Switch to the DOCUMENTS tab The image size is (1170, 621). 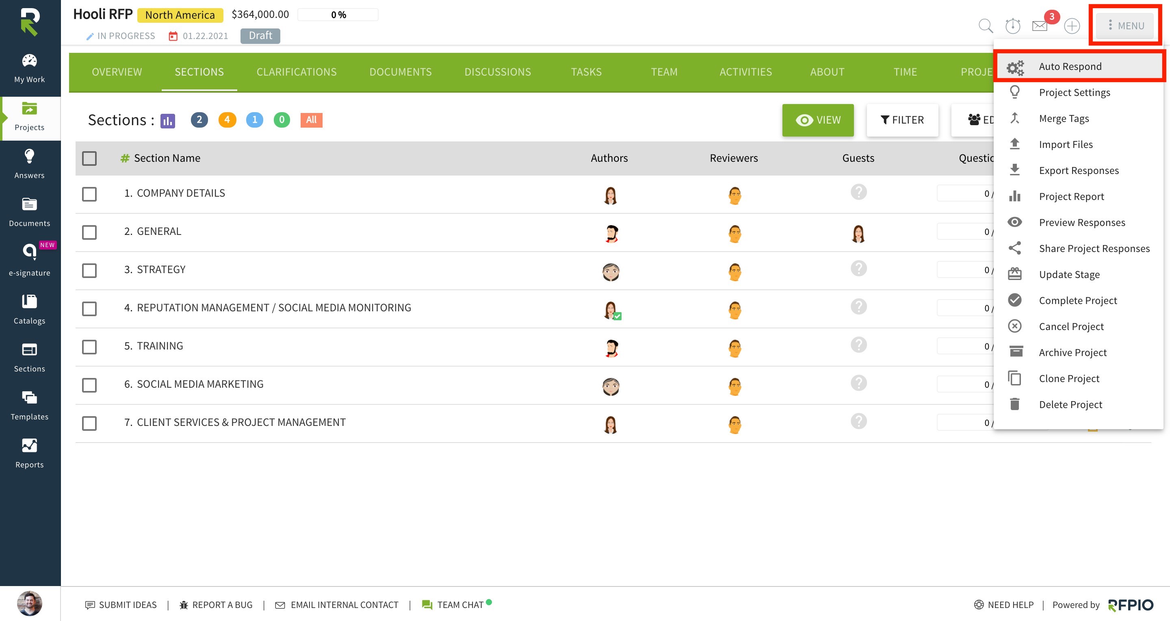[401, 72]
